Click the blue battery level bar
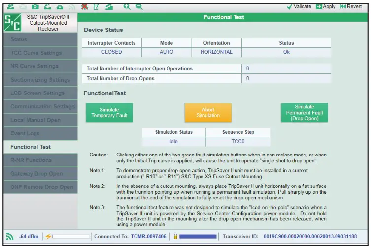371x248 pixels. pyautogui.click(x=198, y=236)
